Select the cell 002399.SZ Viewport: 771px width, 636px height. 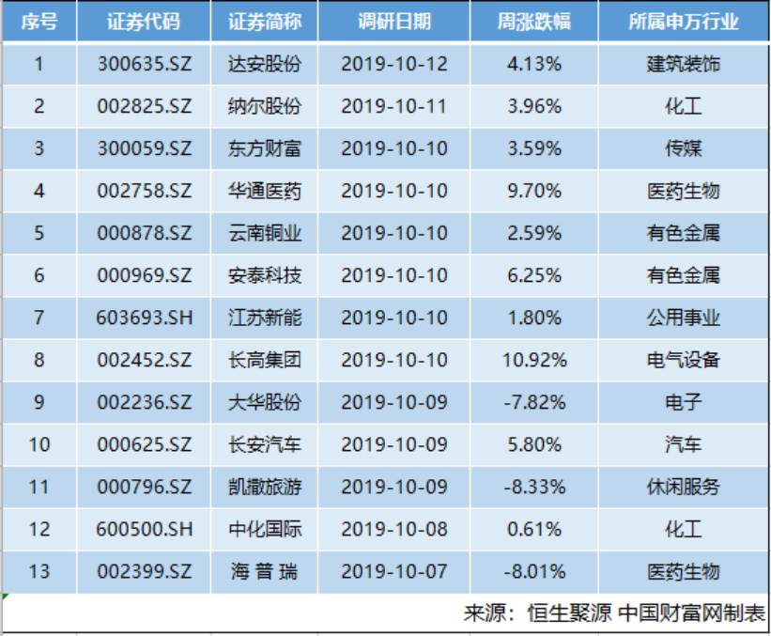point(144,571)
